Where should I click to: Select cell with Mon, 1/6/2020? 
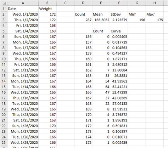point(23,42)
